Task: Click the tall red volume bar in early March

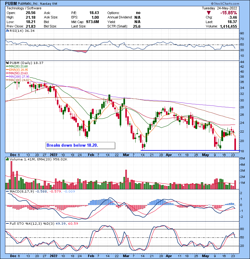Action: [126, 179]
